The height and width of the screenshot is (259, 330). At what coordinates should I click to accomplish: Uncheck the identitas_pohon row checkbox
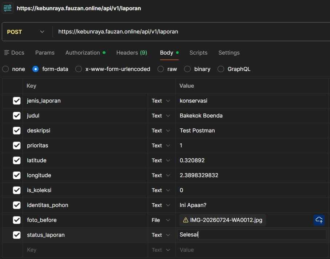point(17,206)
